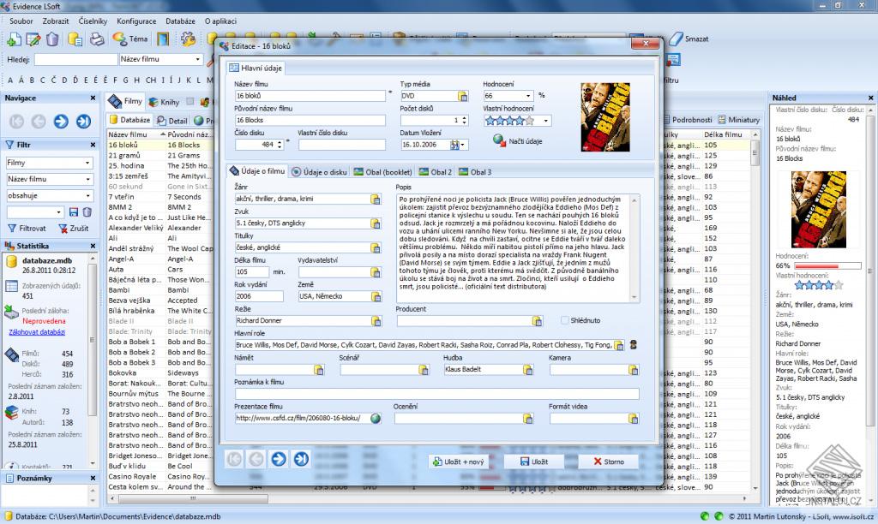Click the Číslo disku 484 spinner
The width and height of the screenshot is (878, 524).
tap(280, 145)
